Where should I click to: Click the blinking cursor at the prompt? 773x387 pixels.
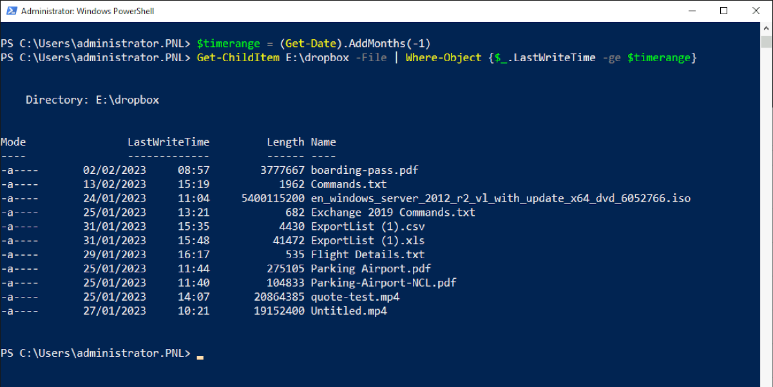coord(200,354)
